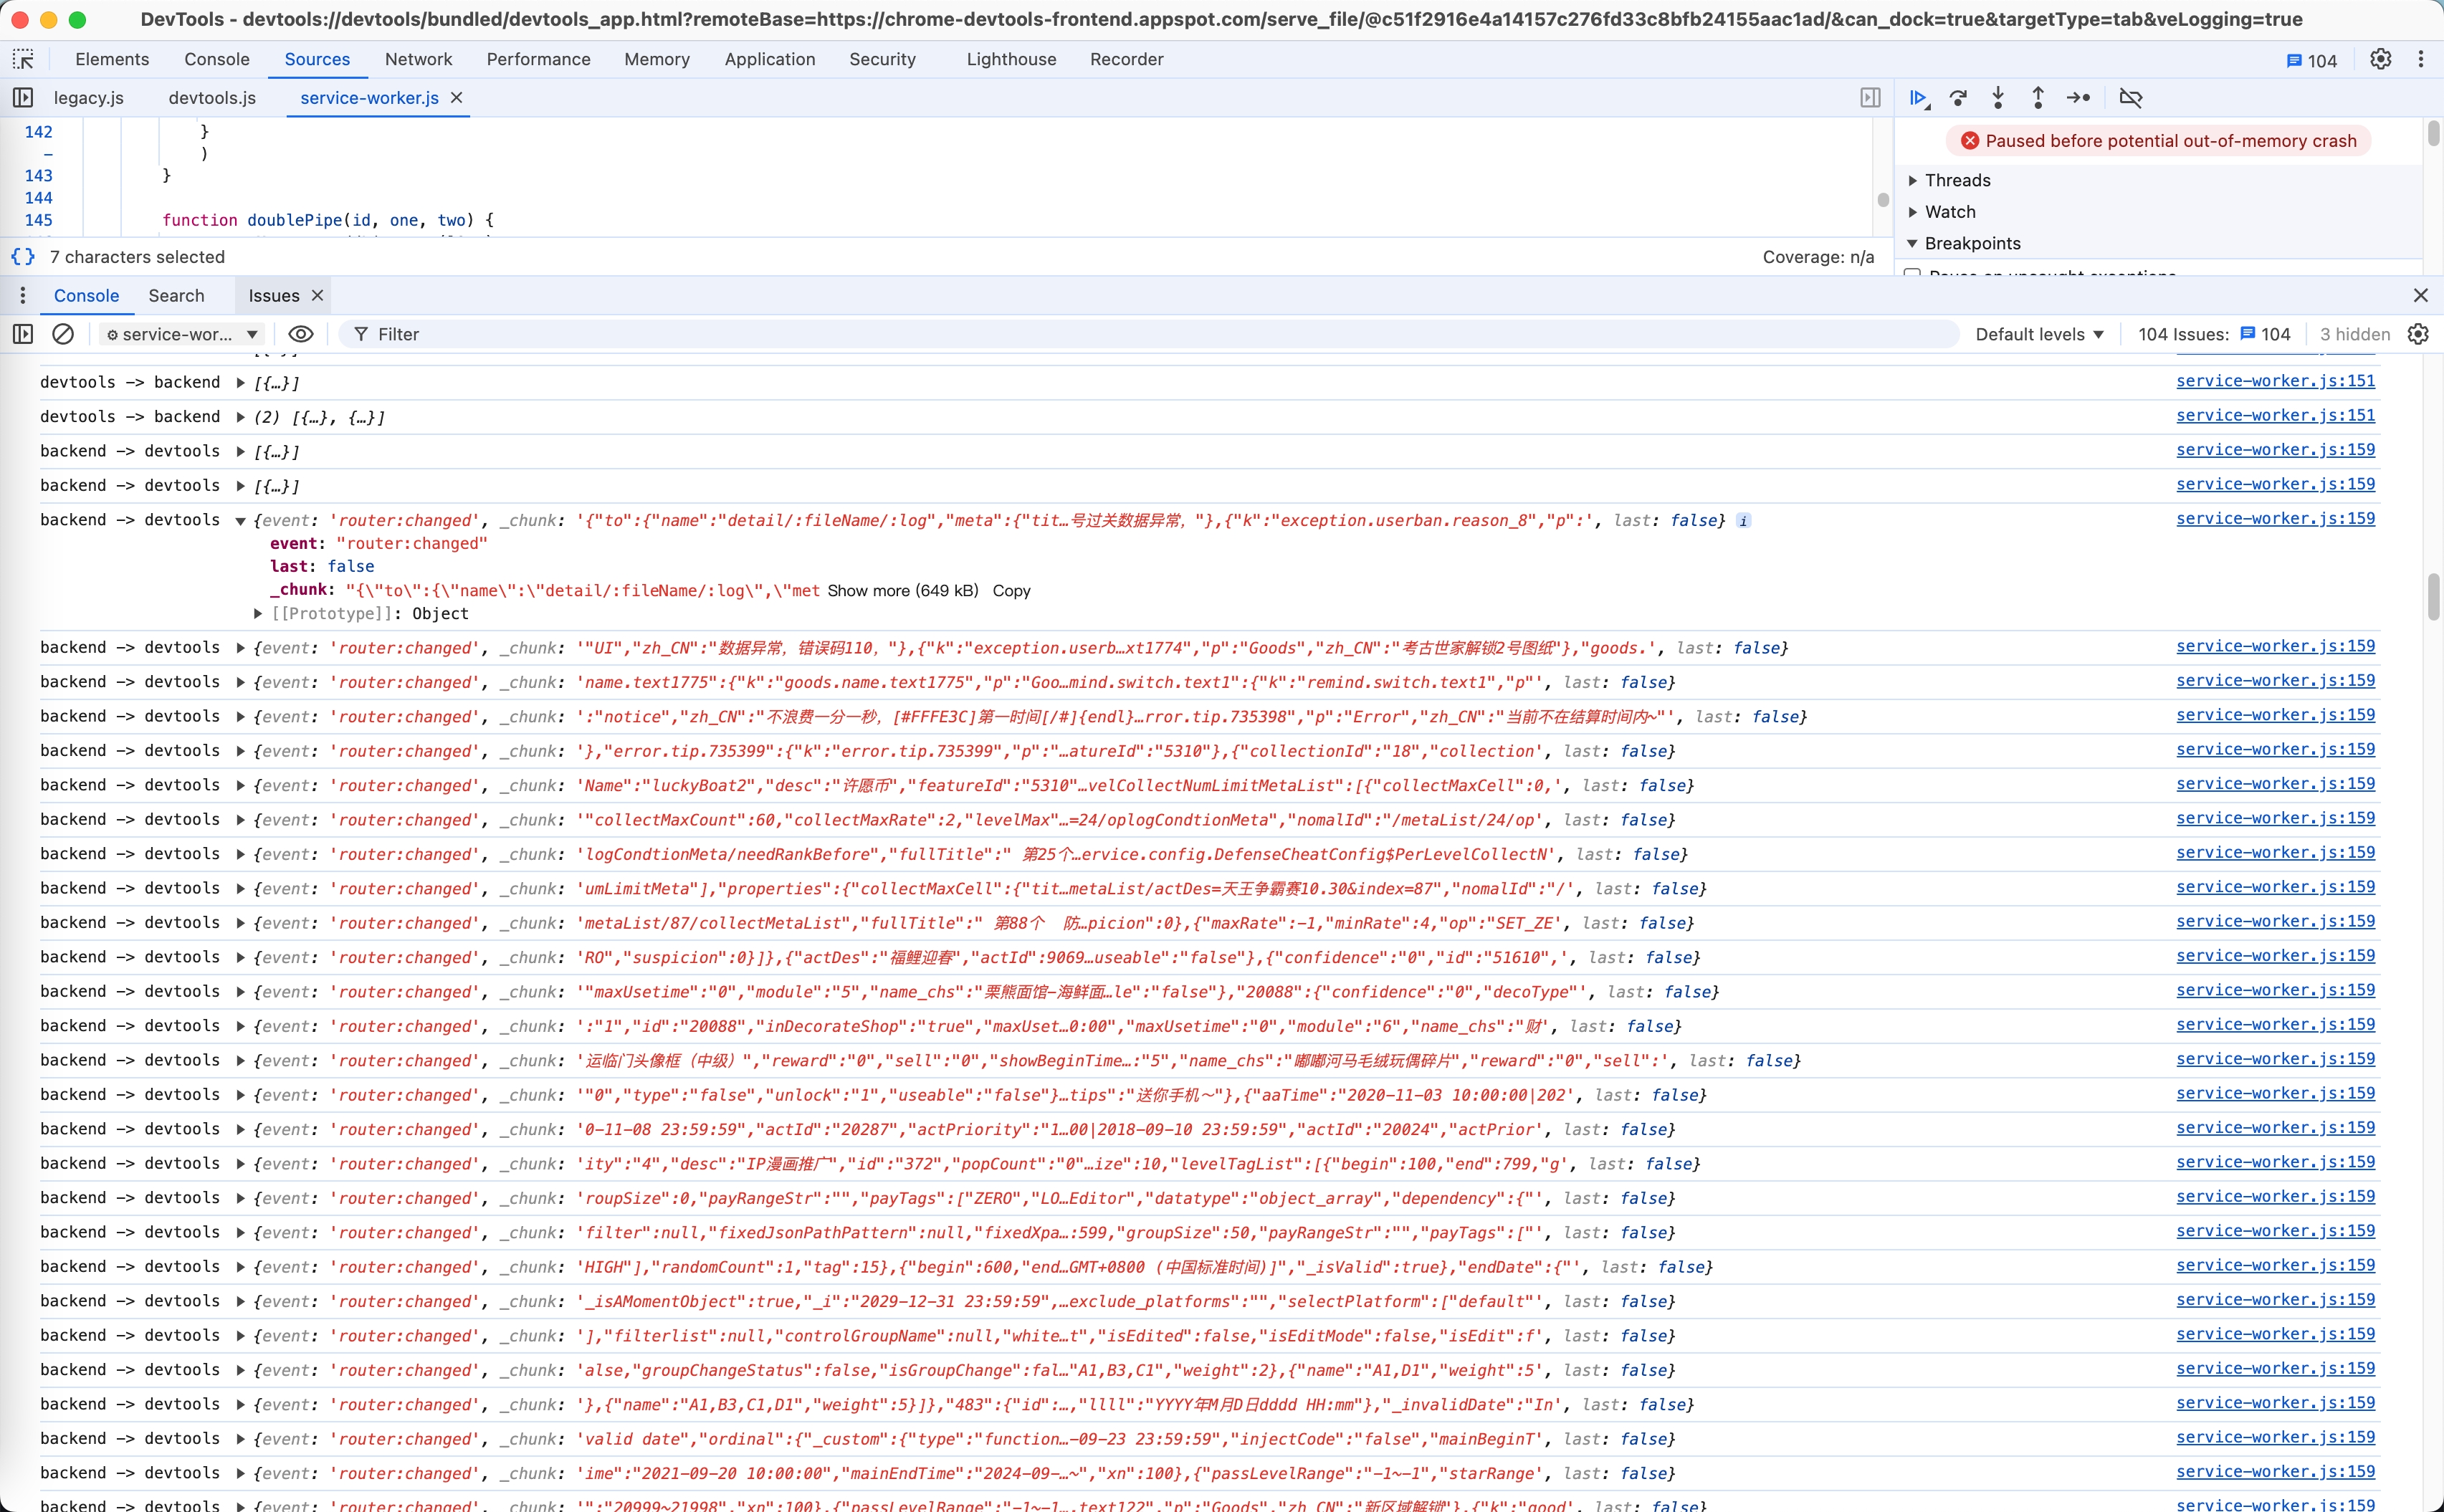This screenshot has width=2444, height=1512.
Task: Click Step out of current function
Action: (2038, 98)
